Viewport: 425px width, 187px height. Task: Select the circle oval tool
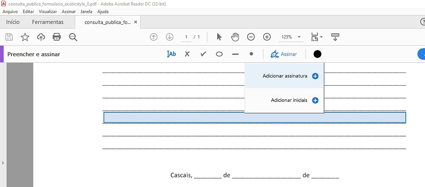pos(219,54)
